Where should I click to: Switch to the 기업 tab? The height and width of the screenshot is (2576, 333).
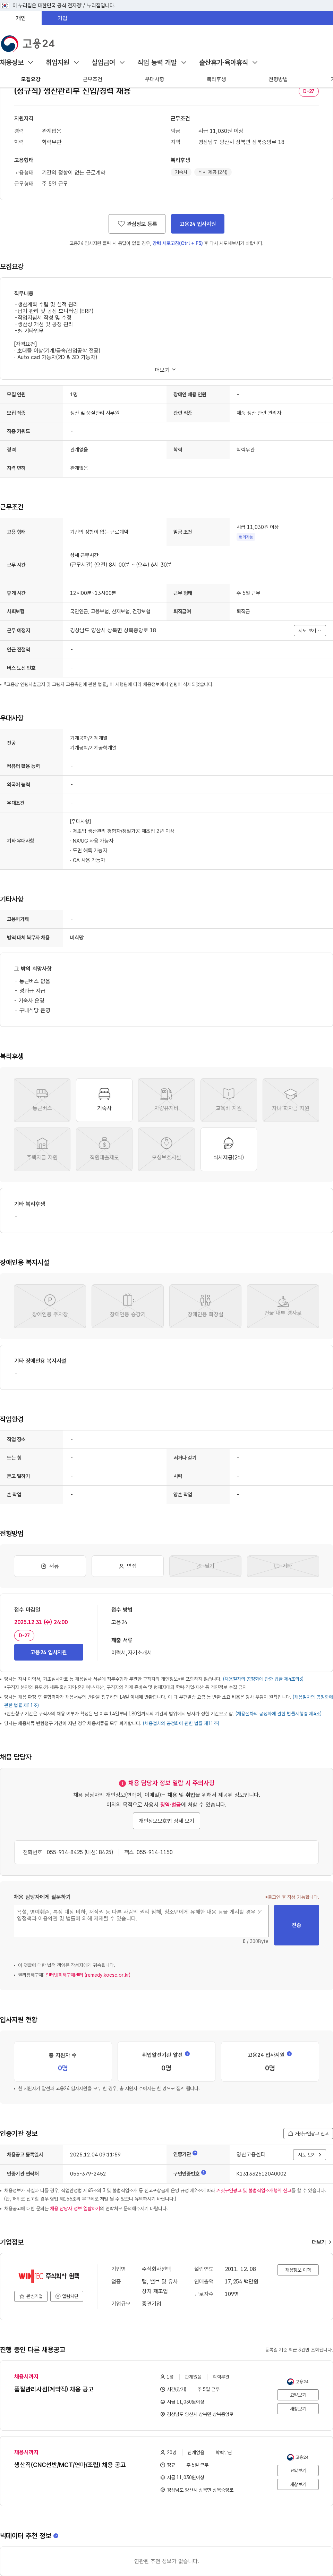pos(62,18)
